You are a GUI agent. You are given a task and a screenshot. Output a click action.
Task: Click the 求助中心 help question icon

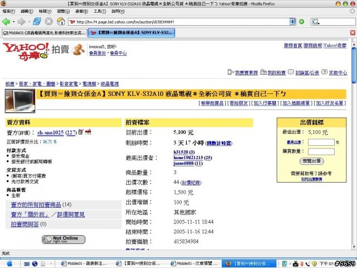324,72
